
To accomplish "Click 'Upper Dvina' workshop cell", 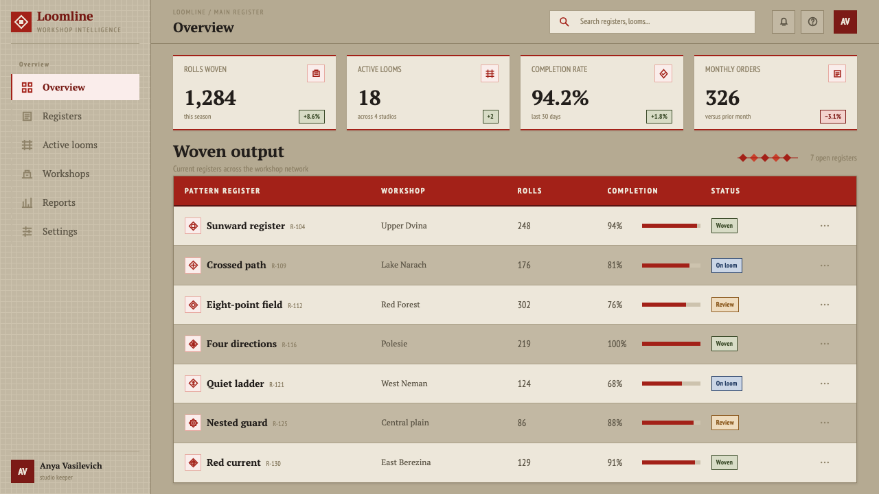I will click(404, 226).
